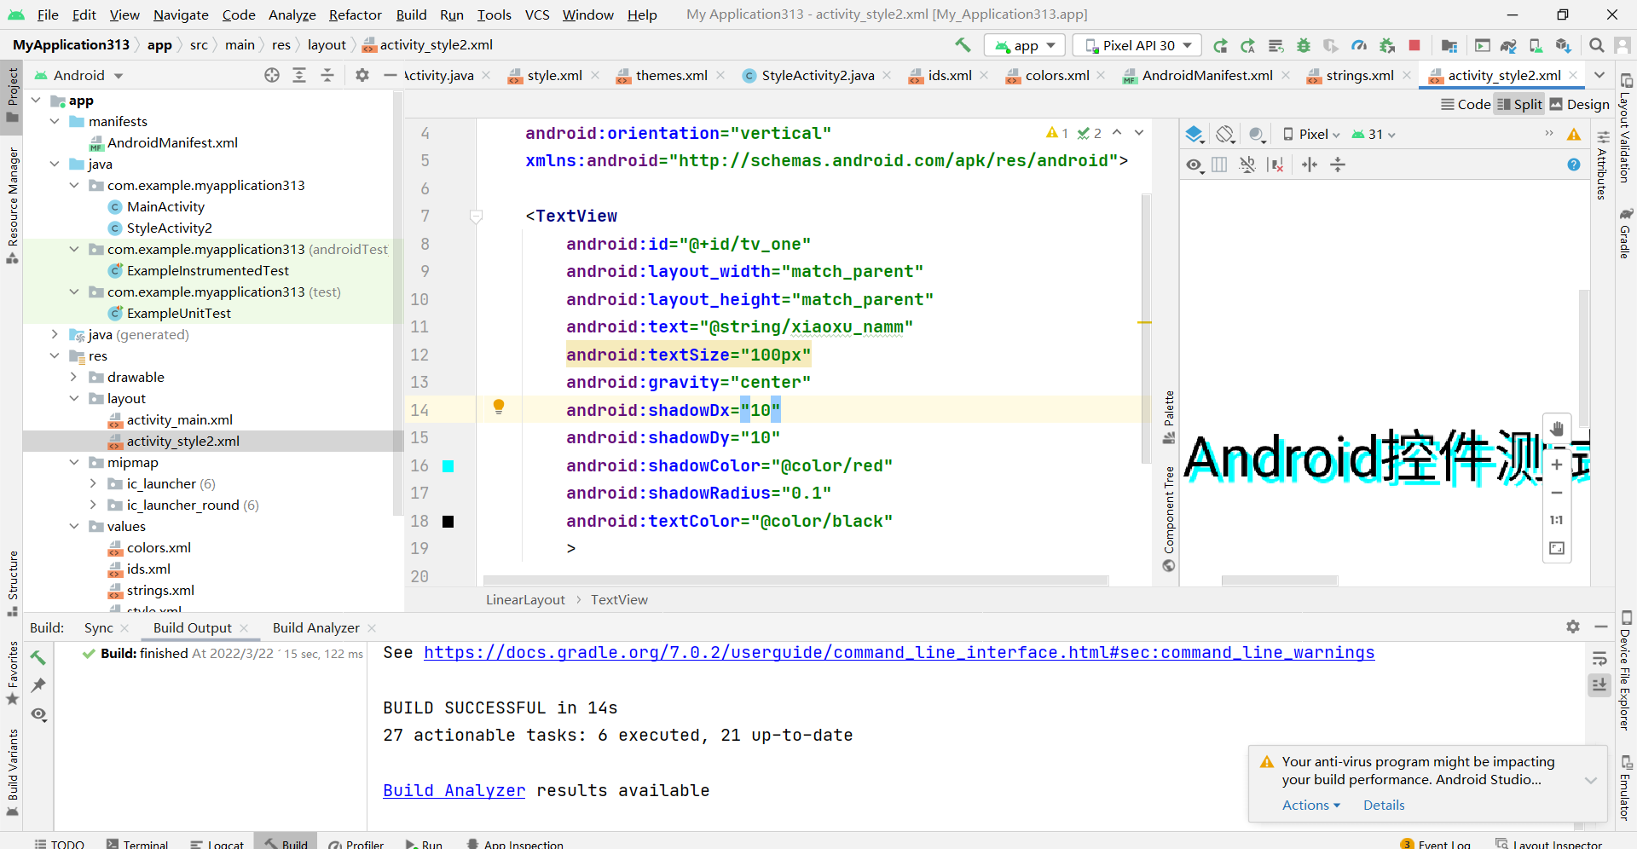1637x849 pixels.
Task: Expand the ic_launcher folder
Action: [92, 483]
